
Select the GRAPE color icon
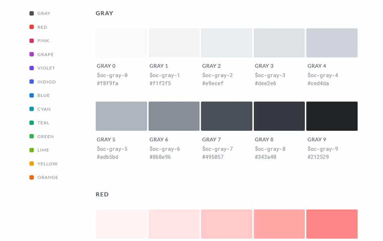click(31, 54)
